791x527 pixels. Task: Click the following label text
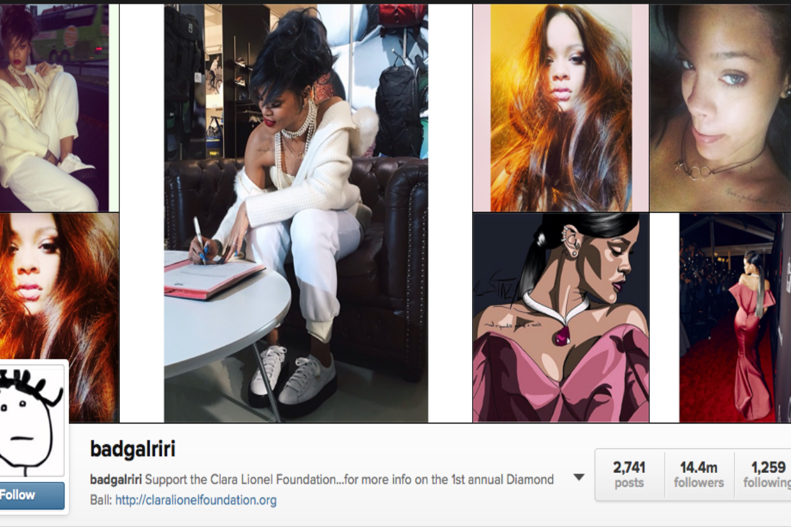[767, 482]
